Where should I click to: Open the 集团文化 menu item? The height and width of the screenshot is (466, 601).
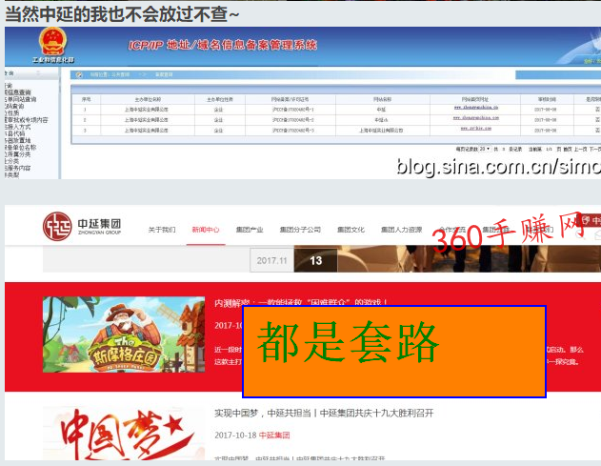point(351,230)
